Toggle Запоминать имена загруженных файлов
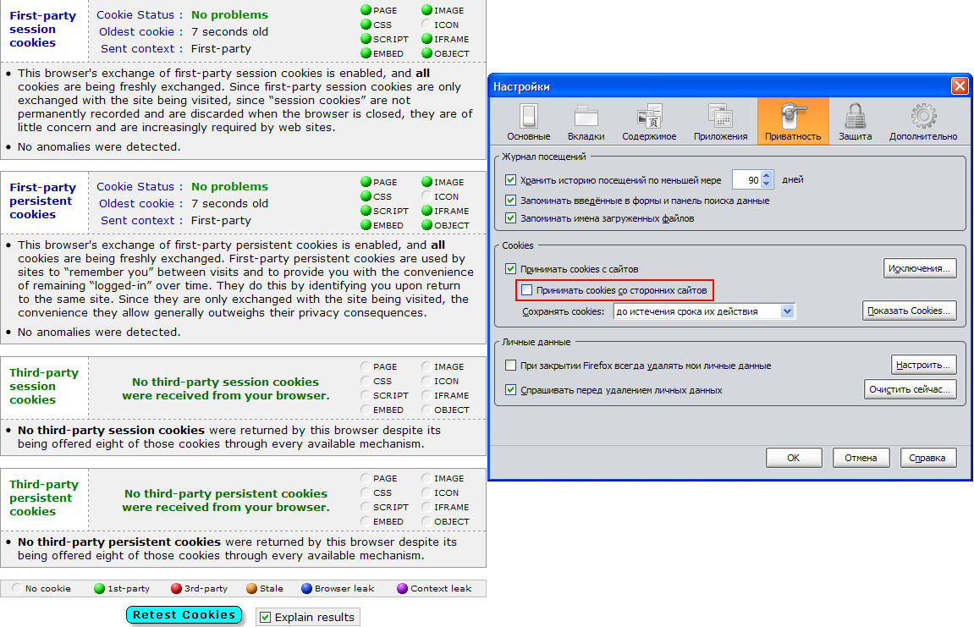This screenshot has width=974, height=627. click(x=510, y=218)
